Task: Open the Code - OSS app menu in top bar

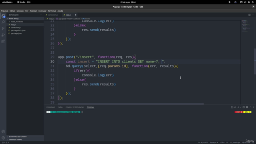Action: tap(24, 2)
